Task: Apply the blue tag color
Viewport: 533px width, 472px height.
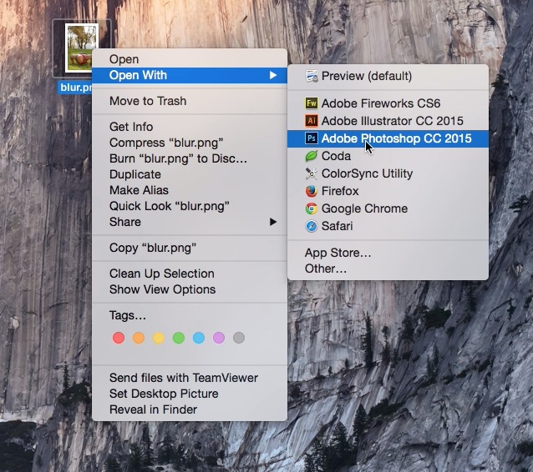Action: (199, 338)
